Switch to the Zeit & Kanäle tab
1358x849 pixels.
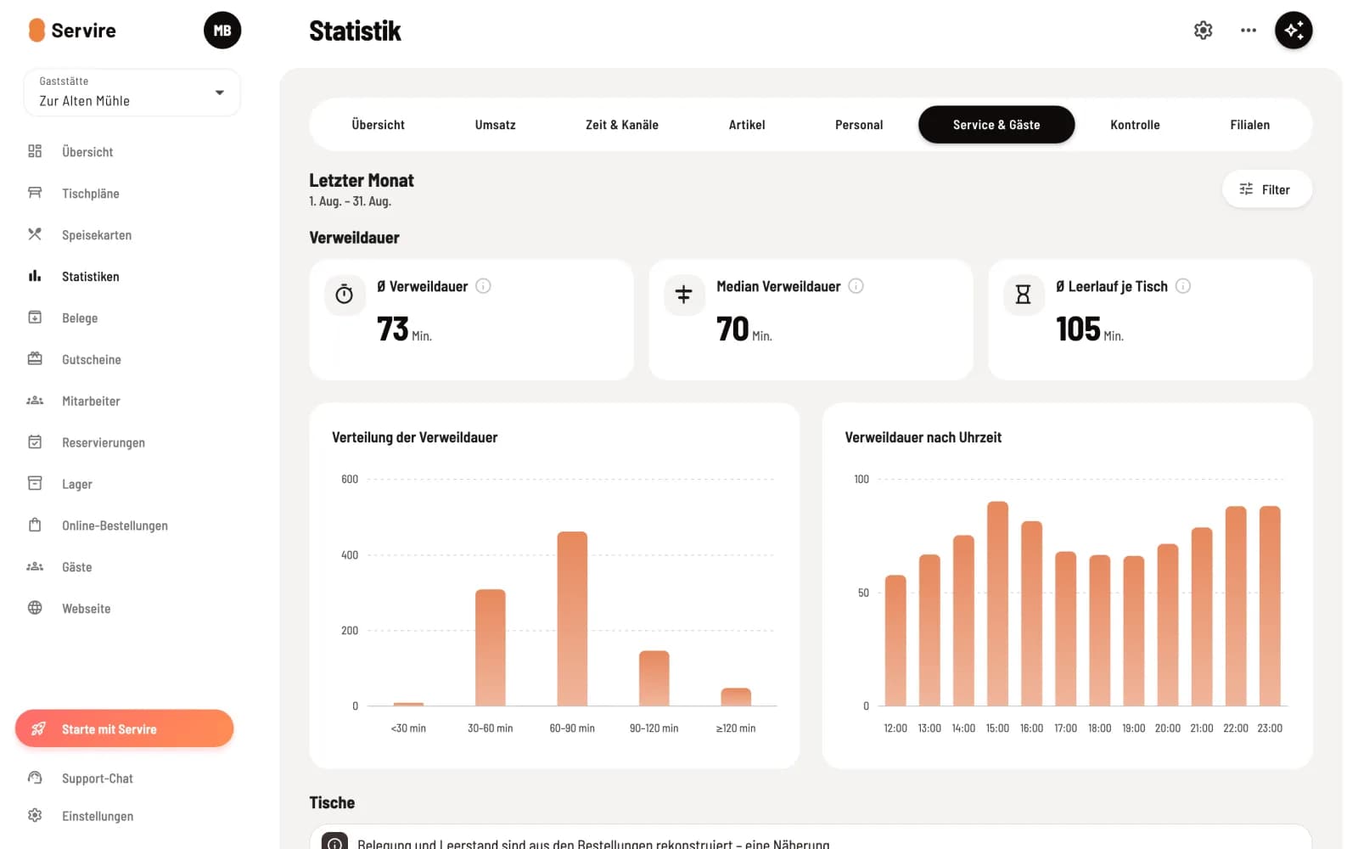coord(621,125)
